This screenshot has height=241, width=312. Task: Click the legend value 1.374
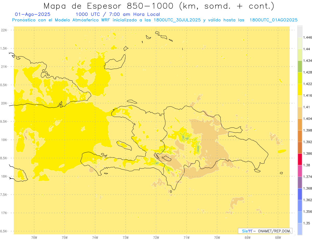tap(307, 177)
